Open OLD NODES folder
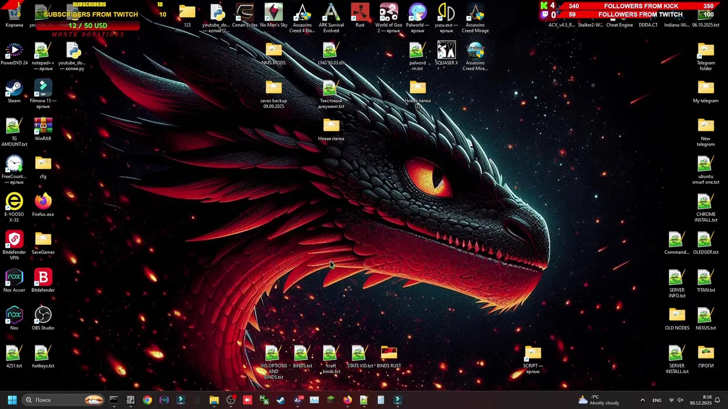The image size is (728, 409). (677, 319)
